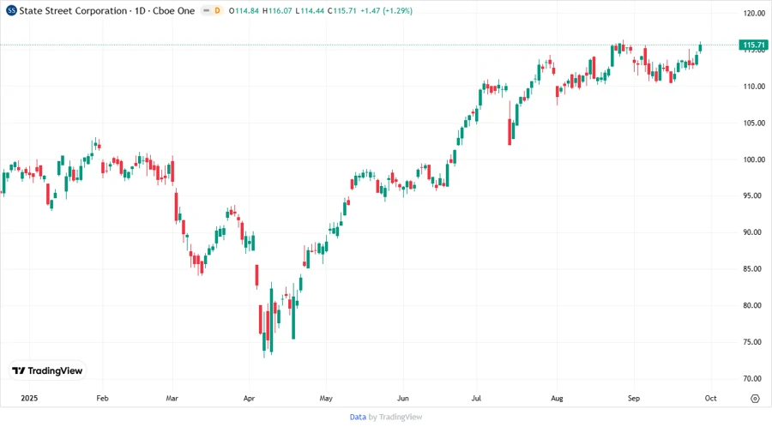Click the Feb label on time axis
This screenshot has height=427, width=772.
click(x=102, y=398)
